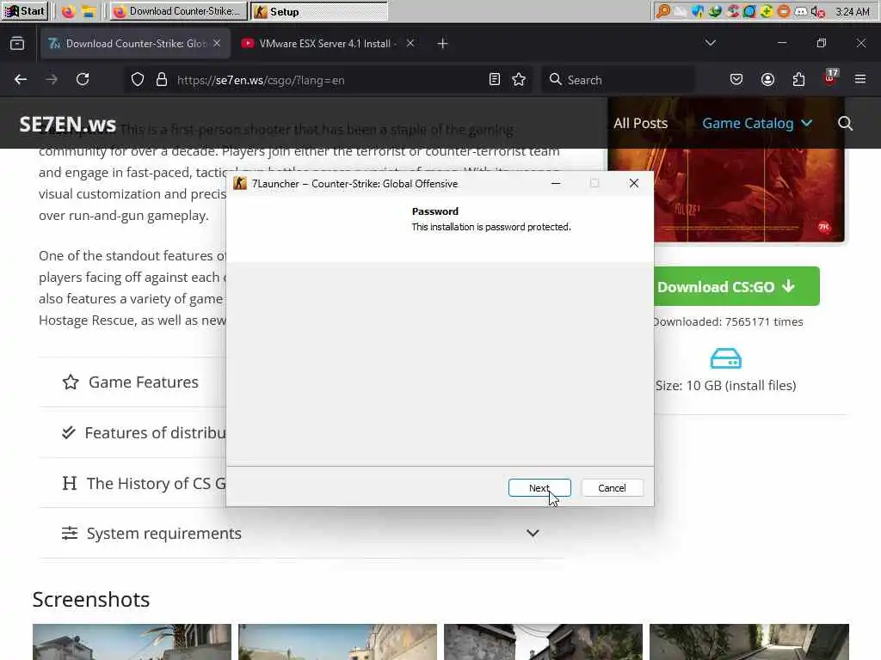Show site security padlock info
Viewport: 881px width, 660px height.
click(x=162, y=80)
